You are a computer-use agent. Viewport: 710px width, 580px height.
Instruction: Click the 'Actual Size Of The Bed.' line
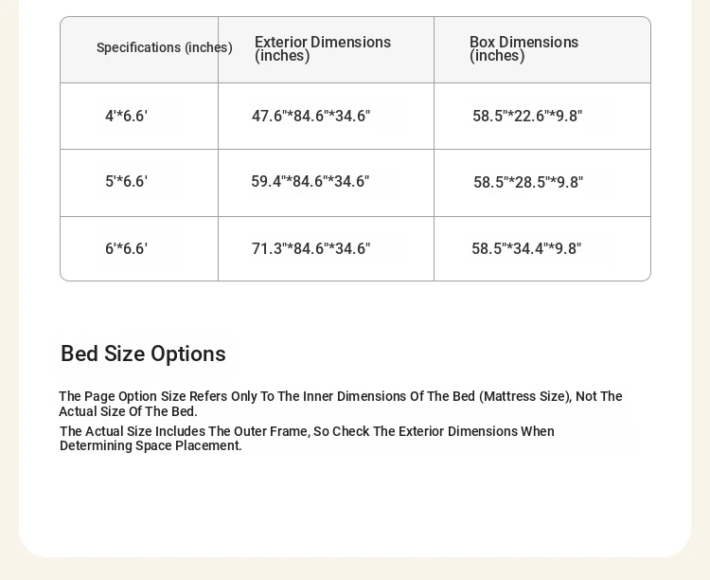(x=128, y=411)
